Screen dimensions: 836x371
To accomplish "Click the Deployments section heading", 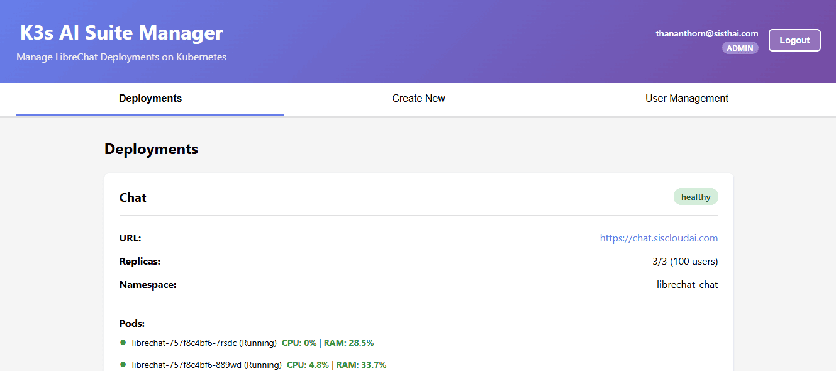I will [x=151, y=149].
